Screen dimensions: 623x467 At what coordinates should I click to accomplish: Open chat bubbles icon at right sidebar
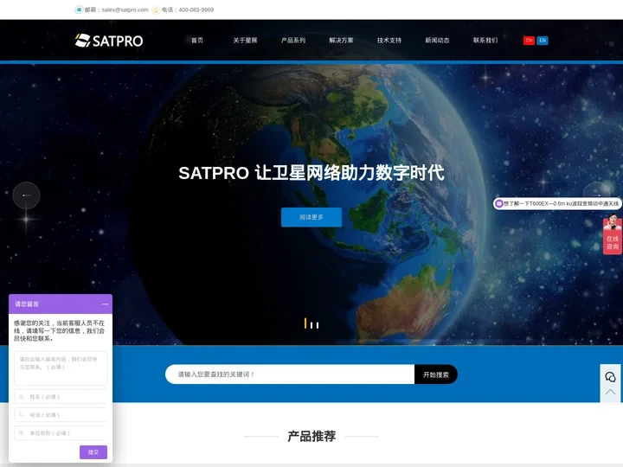(610, 377)
